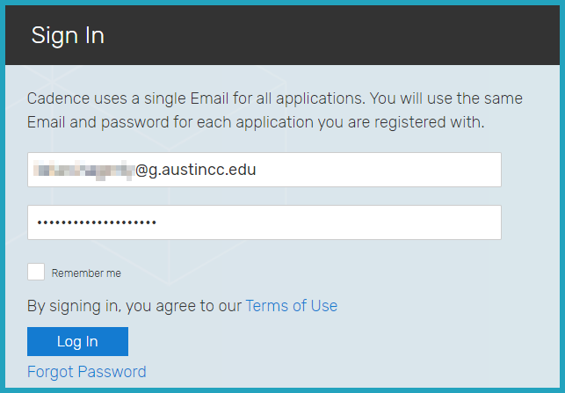Place cursor after "@g.austincc.edu" in email box
This screenshot has height=393, width=565.
pos(257,170)
